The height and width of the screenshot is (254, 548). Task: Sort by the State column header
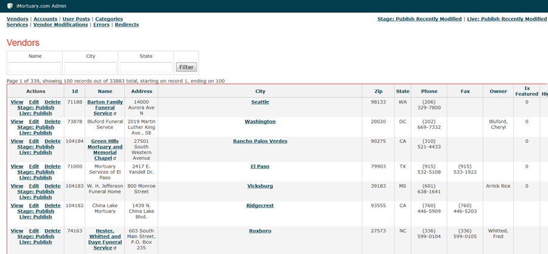[x=402, y=91]
